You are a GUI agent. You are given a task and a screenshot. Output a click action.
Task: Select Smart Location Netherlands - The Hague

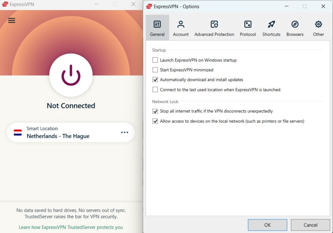click(x=71, y=133)
